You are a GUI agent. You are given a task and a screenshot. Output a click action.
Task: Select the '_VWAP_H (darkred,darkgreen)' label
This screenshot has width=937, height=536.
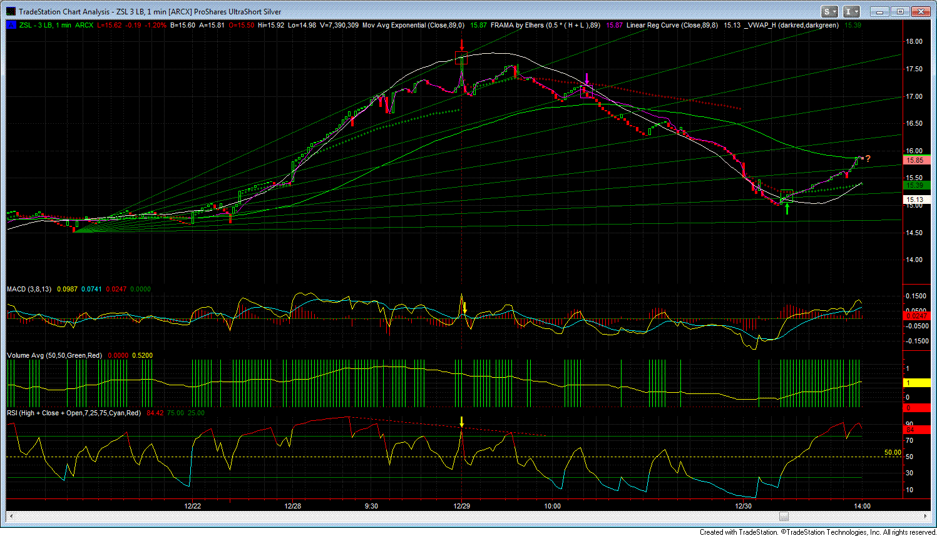coord(792,26)
